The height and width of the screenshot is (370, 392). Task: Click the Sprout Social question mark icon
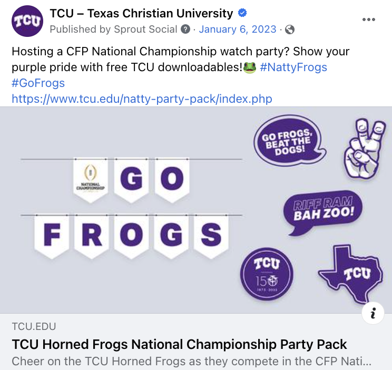185,30
